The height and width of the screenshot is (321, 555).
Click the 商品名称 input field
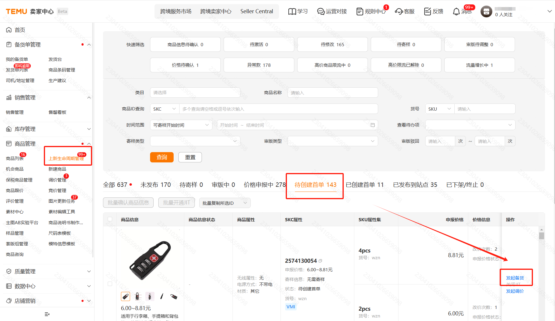click(333, 93)
